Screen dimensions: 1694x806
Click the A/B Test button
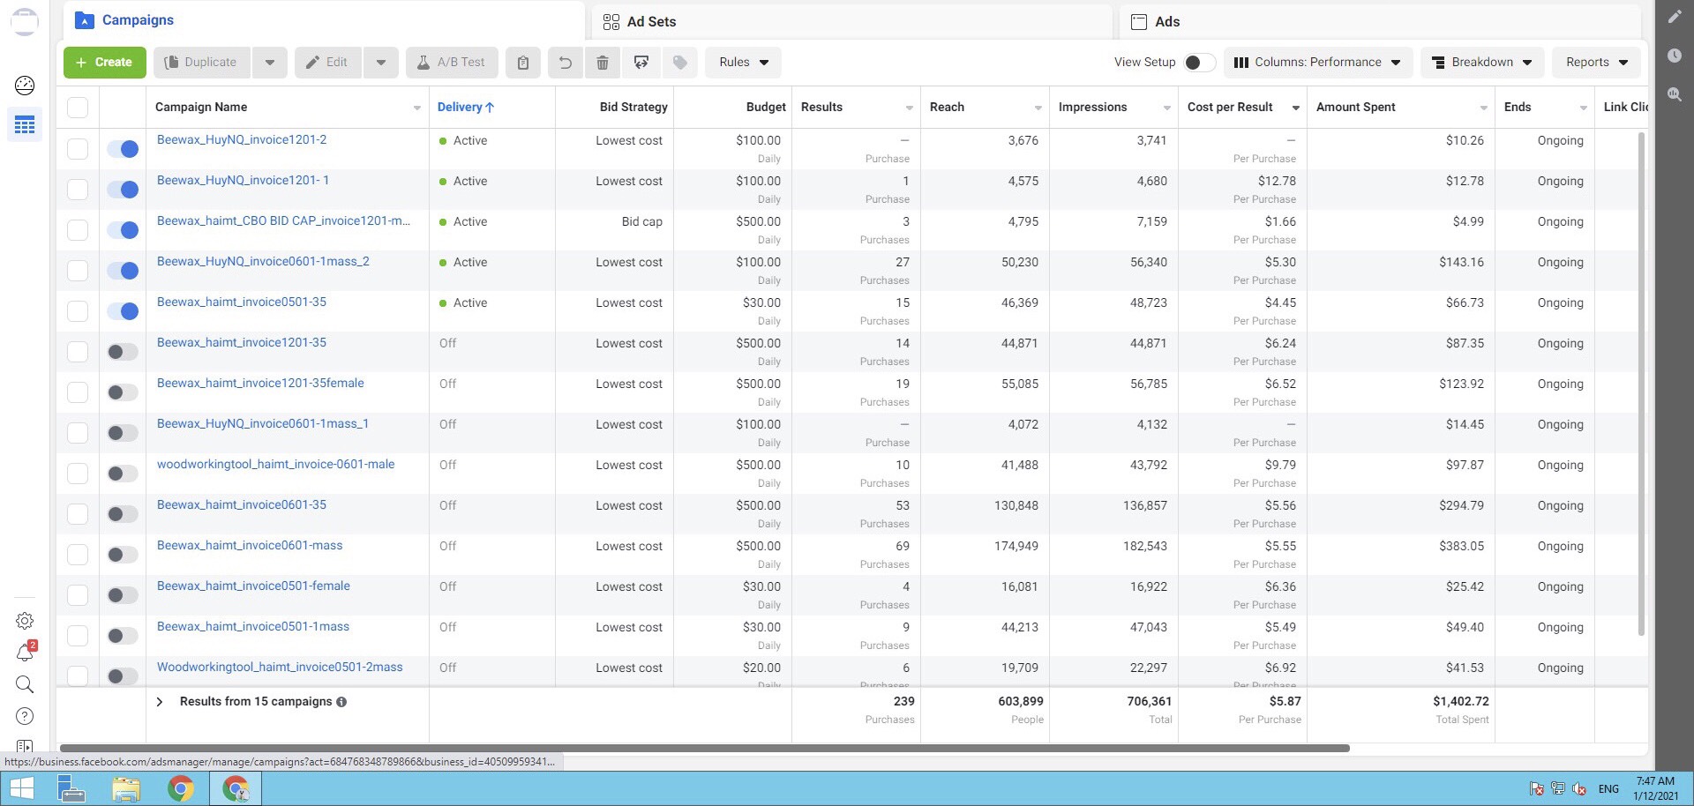point(452,63)
